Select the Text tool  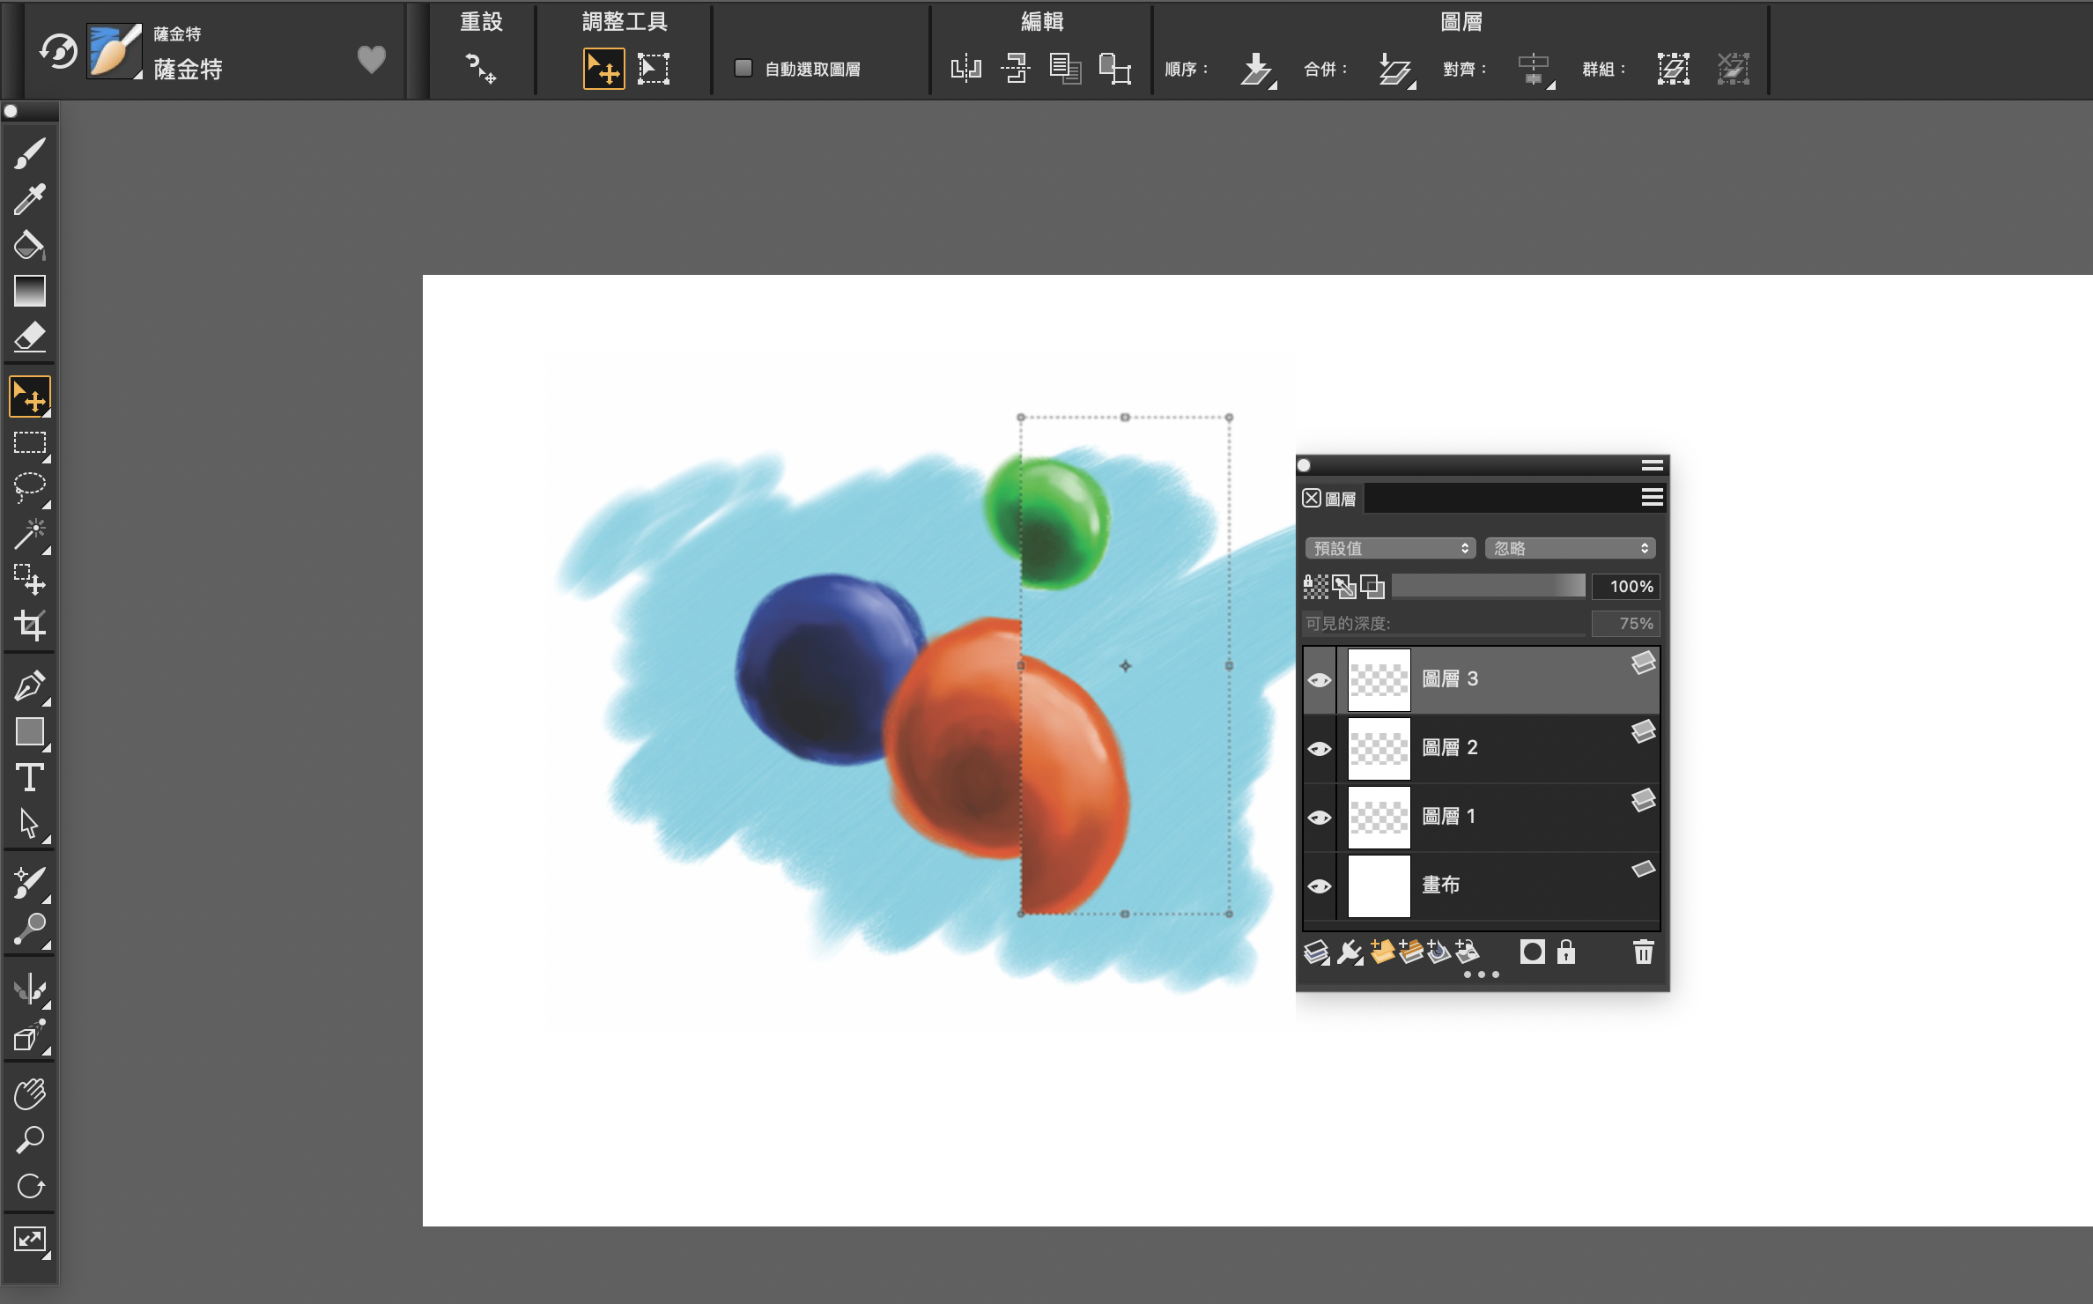(29, 777)
